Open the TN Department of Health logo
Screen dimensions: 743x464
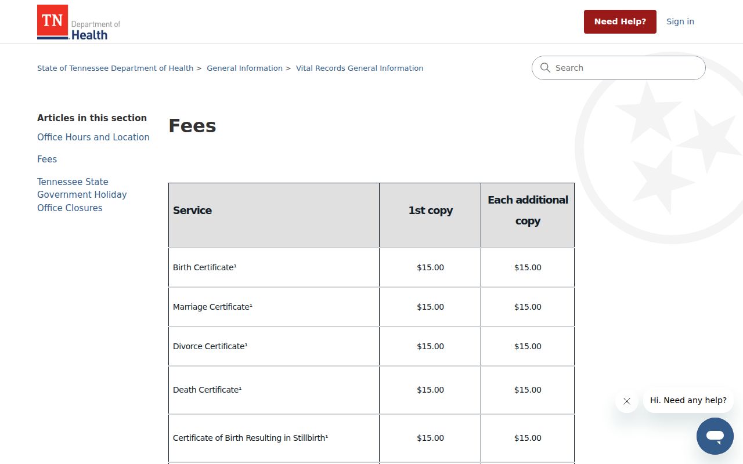[79, 22]
